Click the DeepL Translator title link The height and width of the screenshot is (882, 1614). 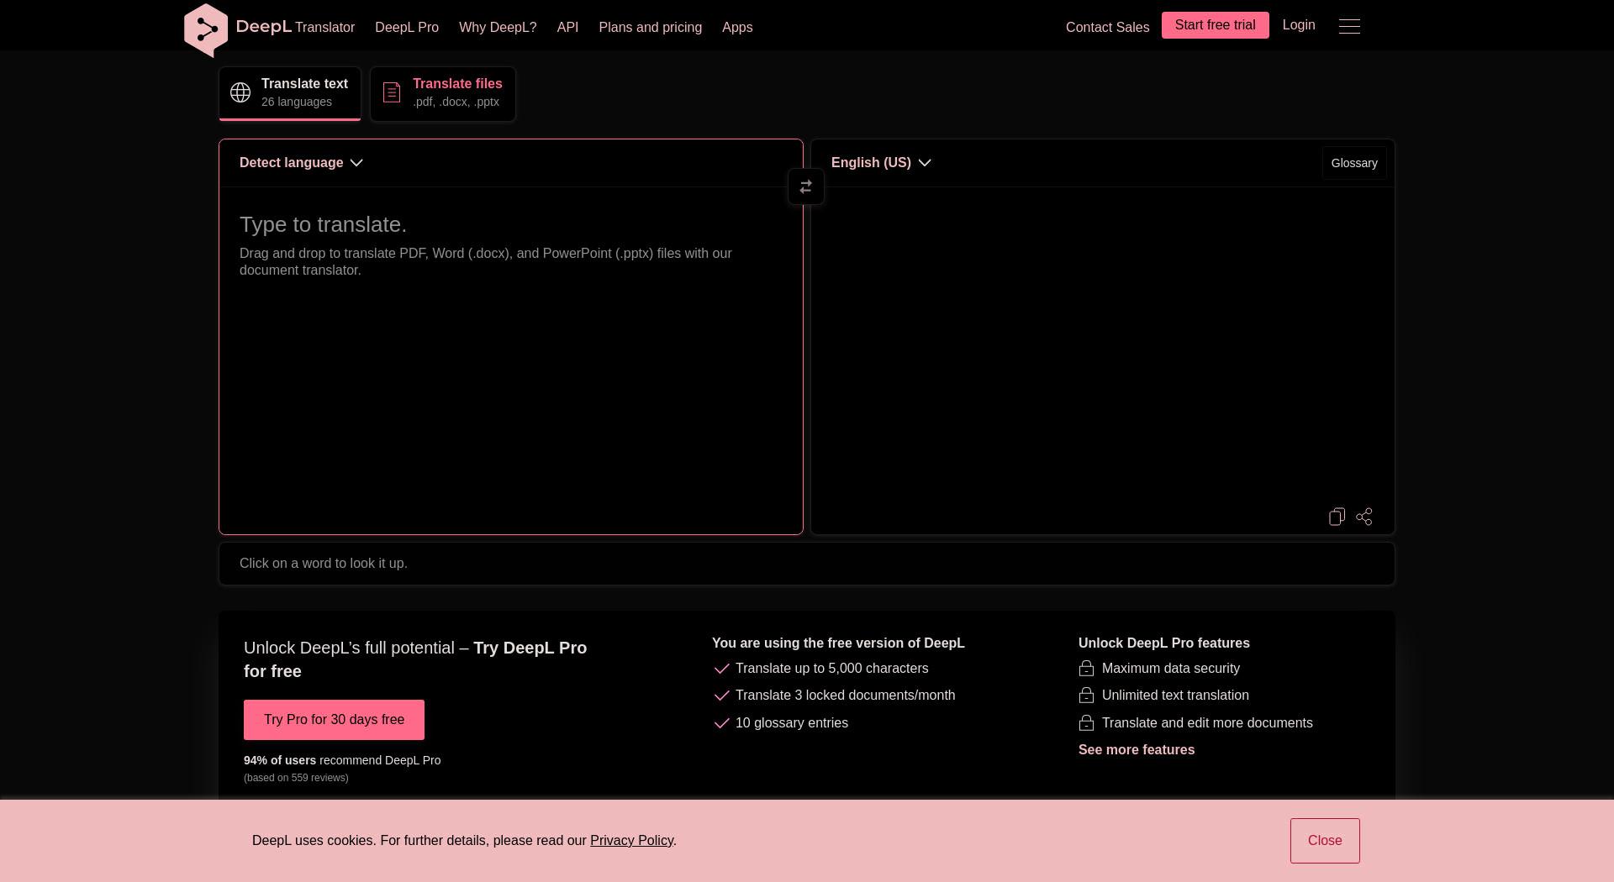tap(295, 27)
